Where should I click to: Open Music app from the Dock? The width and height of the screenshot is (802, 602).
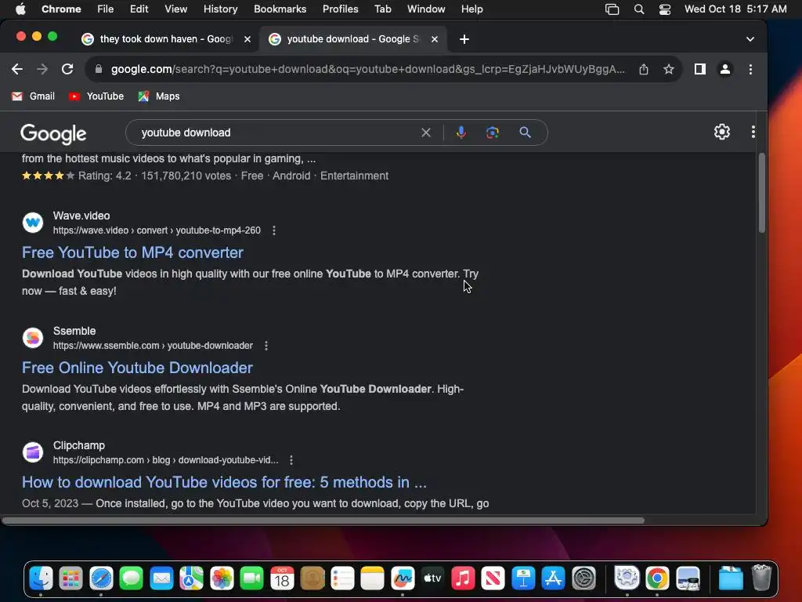[x=463, y=579]
